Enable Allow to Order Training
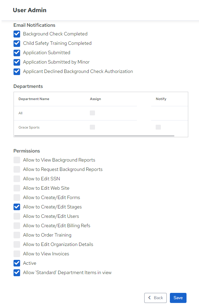The width and height of the screenshot is (199, 304). [17, 235]
